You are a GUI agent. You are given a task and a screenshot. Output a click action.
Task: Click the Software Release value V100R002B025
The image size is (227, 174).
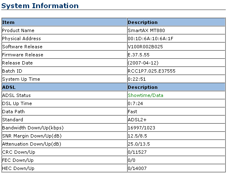145,47
